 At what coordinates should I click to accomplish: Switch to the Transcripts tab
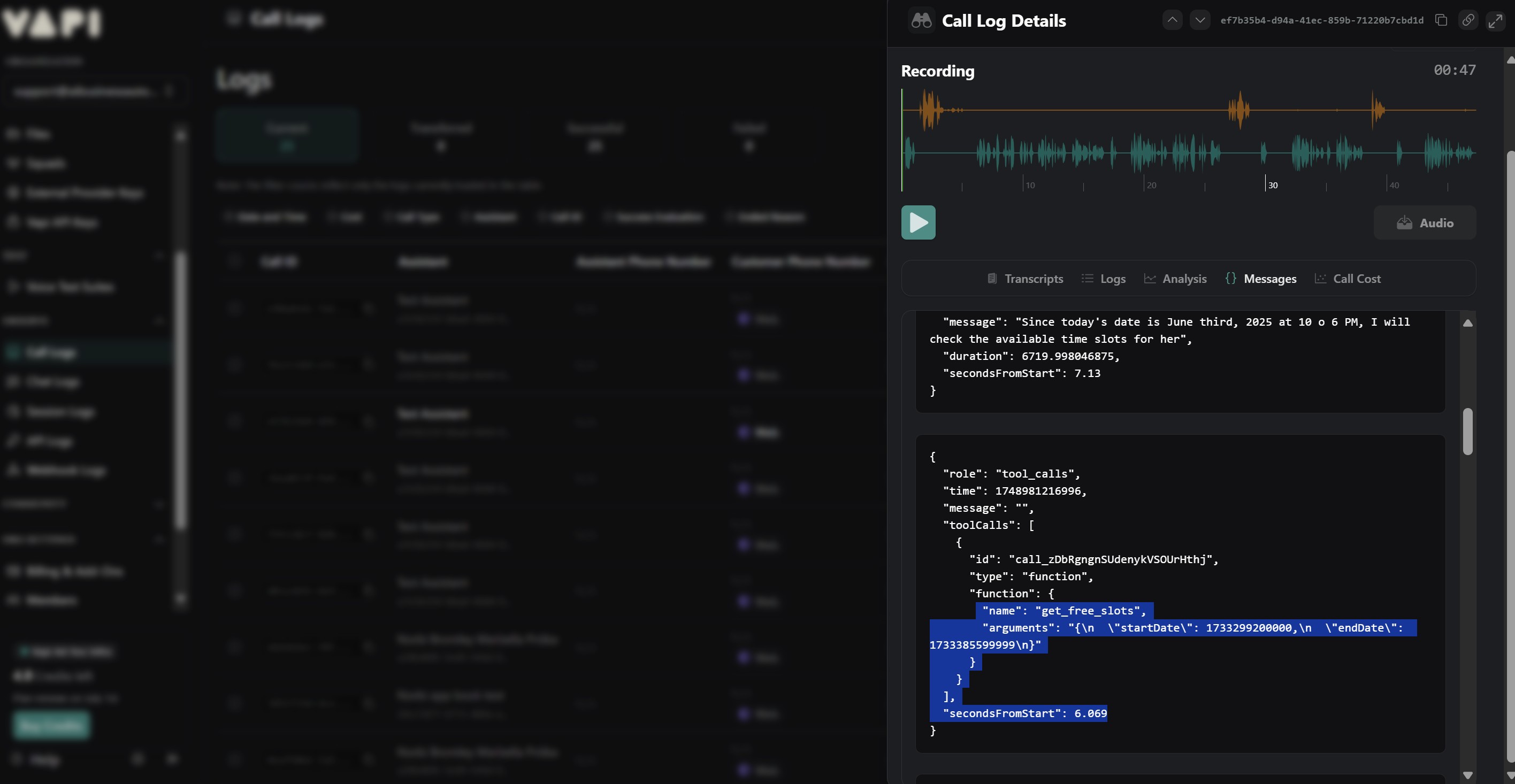1024,279
